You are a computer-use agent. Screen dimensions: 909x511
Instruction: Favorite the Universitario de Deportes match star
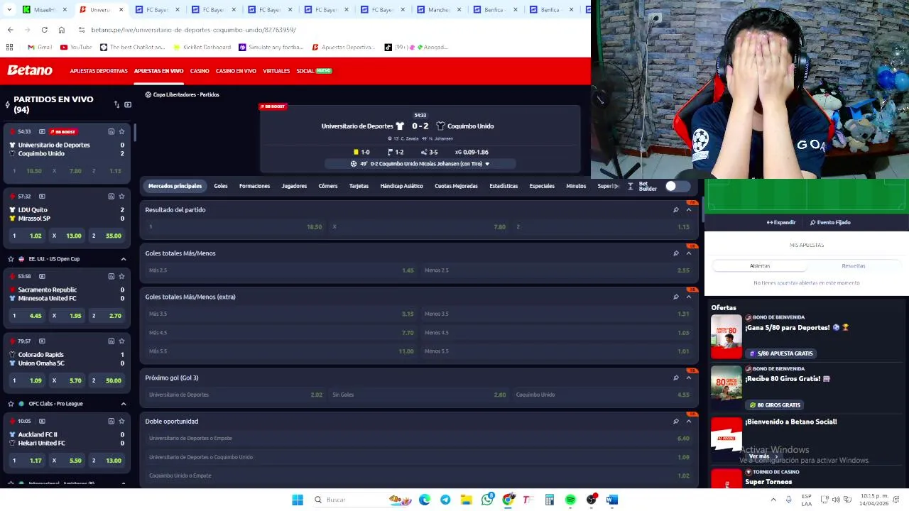point(121,131)
